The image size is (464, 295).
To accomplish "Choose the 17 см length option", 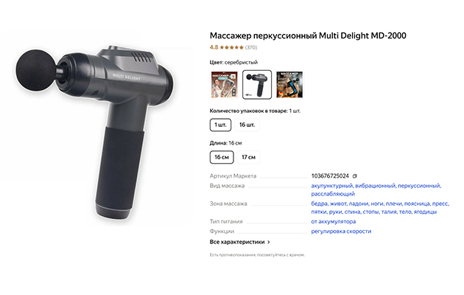I will 249,157.
